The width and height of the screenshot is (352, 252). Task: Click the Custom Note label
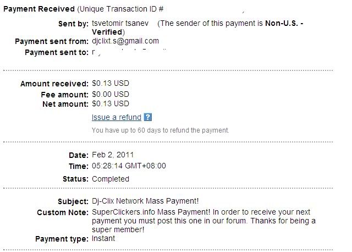[63, 212]
